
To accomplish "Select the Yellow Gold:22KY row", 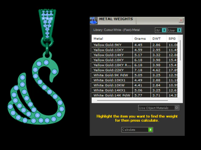I will click(135, 70).
